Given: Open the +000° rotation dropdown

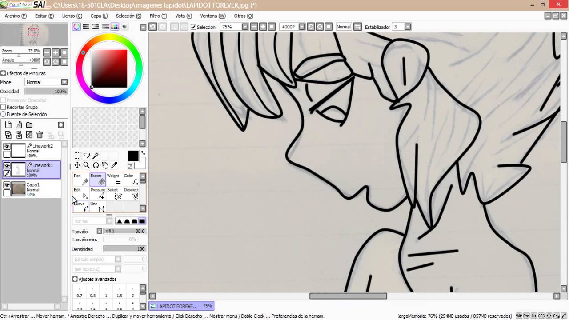Looking at the screenshot, I should click(302, 27).
